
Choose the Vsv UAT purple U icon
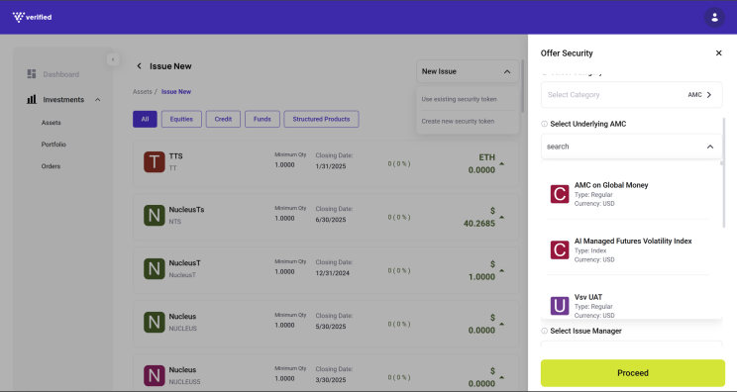560,306
